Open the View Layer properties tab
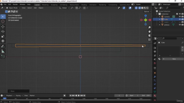The image size is (184, 103). click(x=155, y=56)
